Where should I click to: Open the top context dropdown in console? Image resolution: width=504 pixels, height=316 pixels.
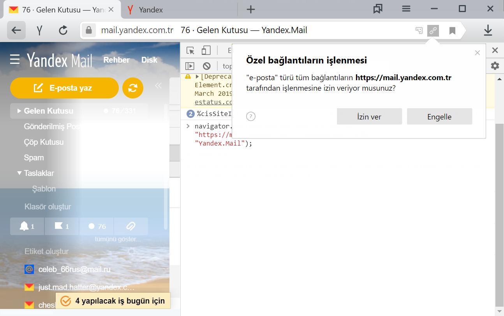point(226,66)
